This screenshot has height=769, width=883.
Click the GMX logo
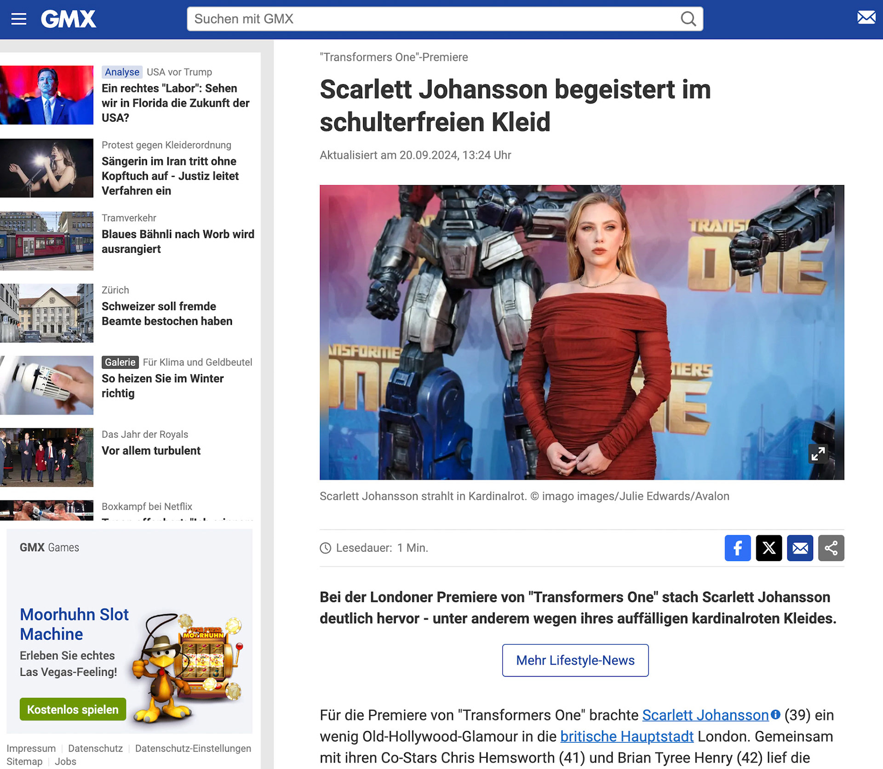click(x=69, y=19)
